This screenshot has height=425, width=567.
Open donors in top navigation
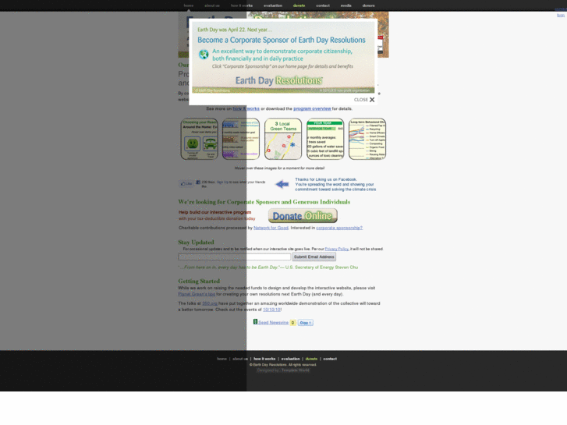tap(368, 5)
